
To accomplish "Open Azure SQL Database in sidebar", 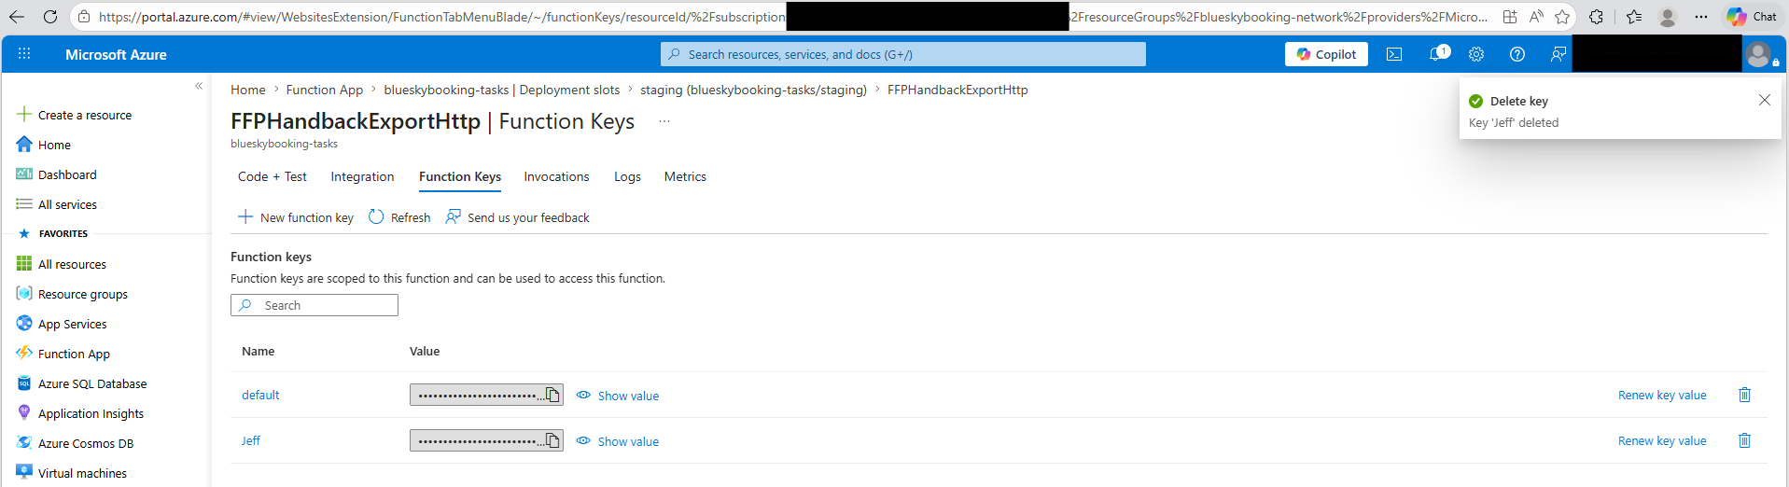I will pos(82,383).
